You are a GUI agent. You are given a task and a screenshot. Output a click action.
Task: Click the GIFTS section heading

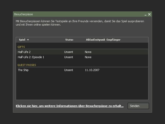(21, 47)
